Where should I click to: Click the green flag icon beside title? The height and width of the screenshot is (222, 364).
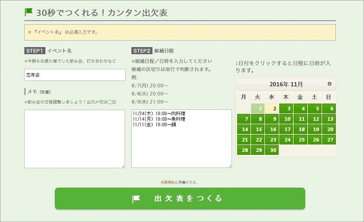coord(29,12)
